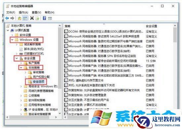Go forward using the right arrow toolbar icon
Screen dimensions: 182x129
12,18
